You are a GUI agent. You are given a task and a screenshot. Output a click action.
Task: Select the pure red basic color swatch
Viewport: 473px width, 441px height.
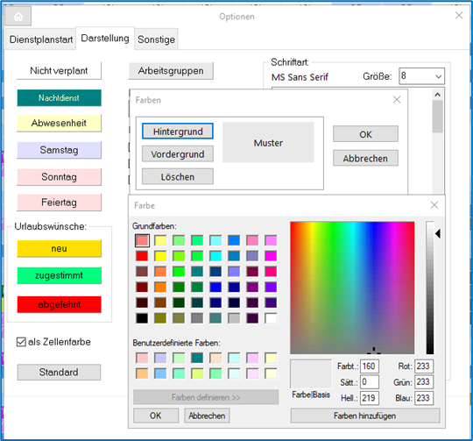click(142, 256)
